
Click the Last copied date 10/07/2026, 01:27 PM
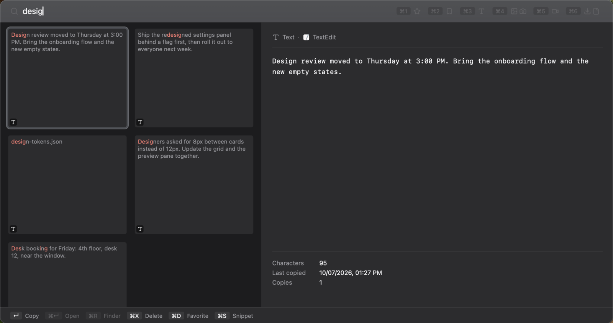point(351,273)
